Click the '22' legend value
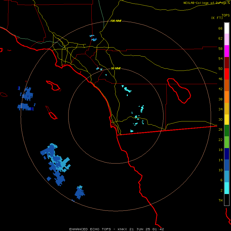 click(220, 140)
